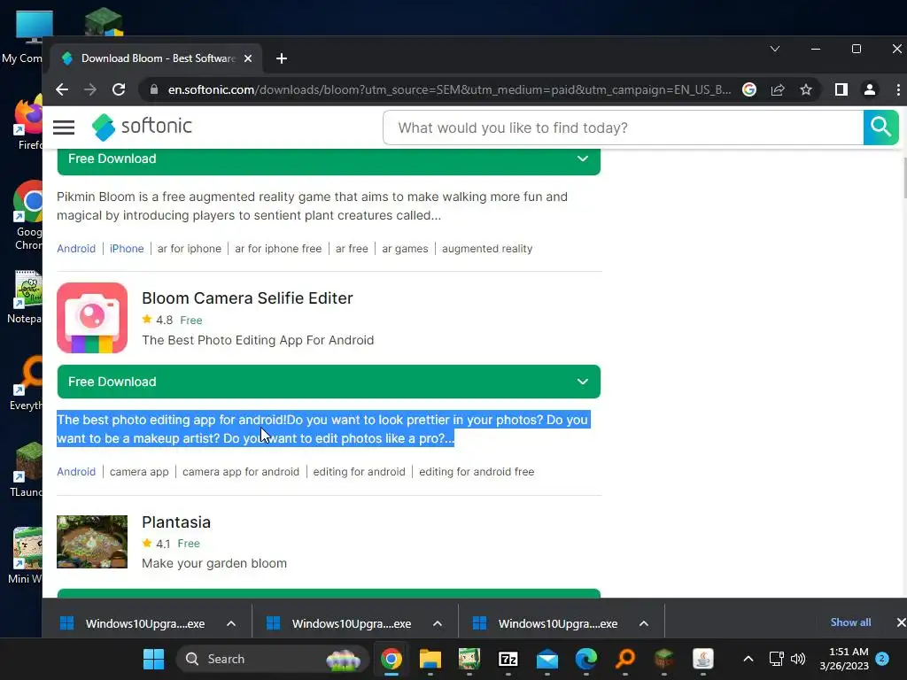Open the Chrome side panel icon
This screenshot has height=680, width=907.
[841, 89]
